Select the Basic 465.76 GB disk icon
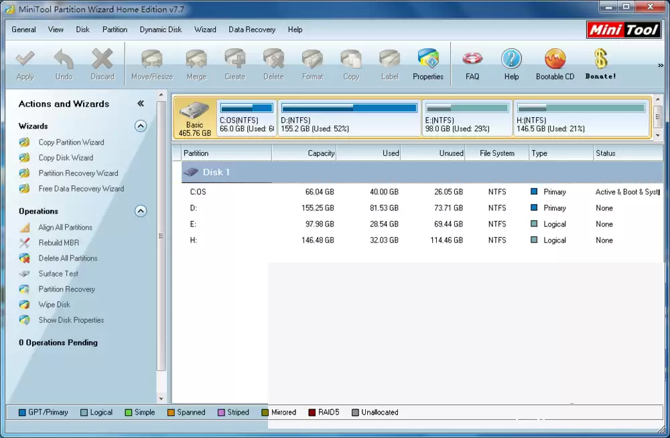 click(x=195, y=117)
